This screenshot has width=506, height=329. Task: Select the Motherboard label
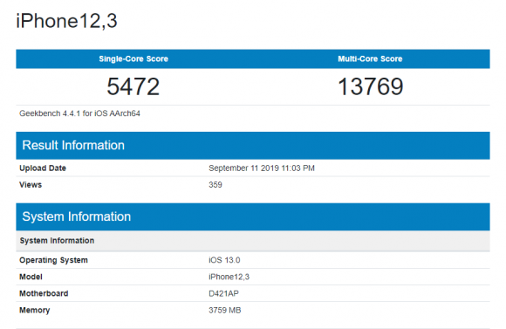click(x=44, y=293)
